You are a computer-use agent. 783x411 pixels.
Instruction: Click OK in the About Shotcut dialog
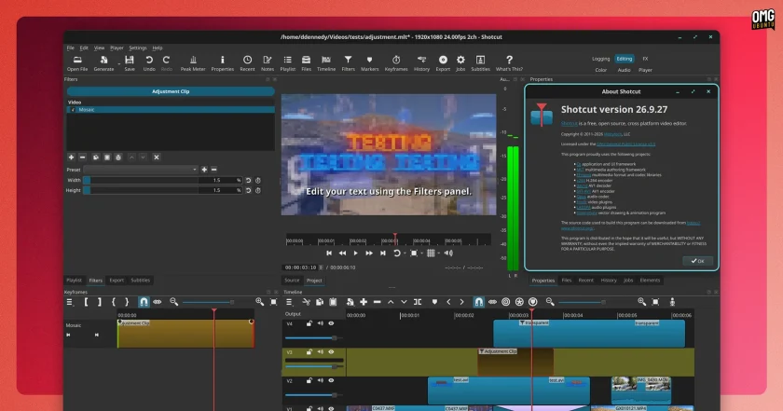(697, 261)
